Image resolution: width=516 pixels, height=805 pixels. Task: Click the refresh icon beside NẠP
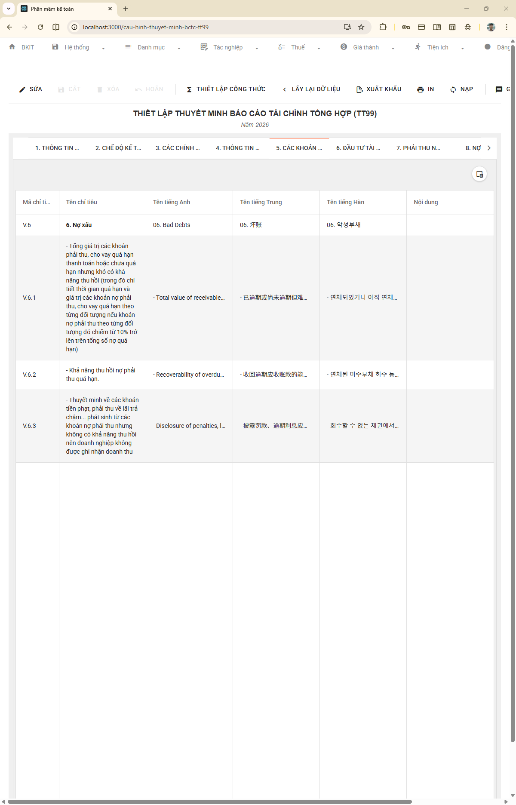(x=453, y=89)
